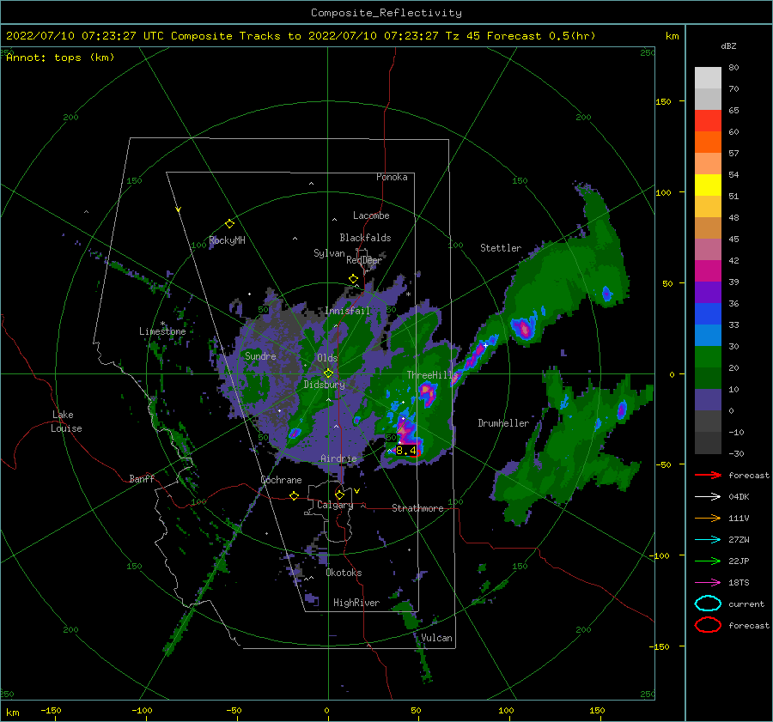Image resolution: width=773 pixels, height=722 pixels.
Task: Click the Ponoka town label
Action: pyautogui.click(x=392, y=177)
